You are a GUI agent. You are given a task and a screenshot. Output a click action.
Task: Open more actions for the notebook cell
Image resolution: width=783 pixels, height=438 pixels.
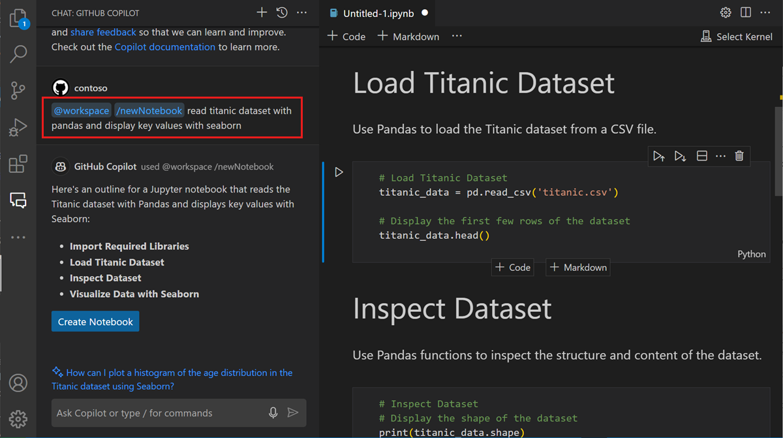(720, 156)
